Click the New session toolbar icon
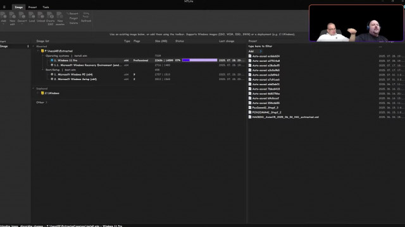405x227 pixels. (60, 15)
